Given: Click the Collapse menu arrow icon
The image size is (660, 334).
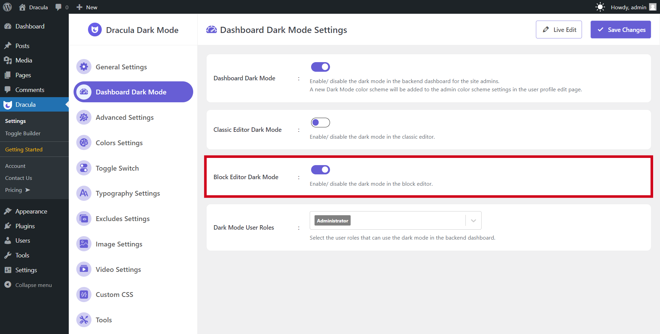Looking at the screenshot, I should click(x=8, y=285).
